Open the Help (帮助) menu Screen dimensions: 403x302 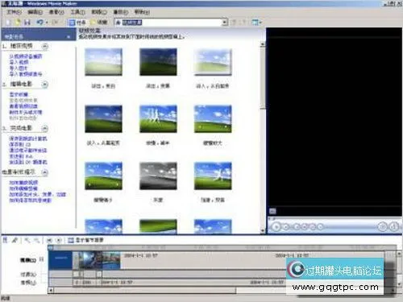pos(142,12)
